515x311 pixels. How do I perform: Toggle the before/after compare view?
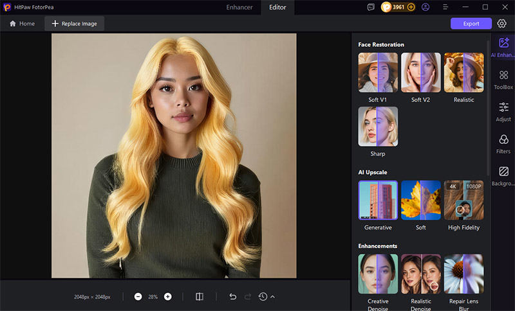pyautogui.click(x=200, y=297)
